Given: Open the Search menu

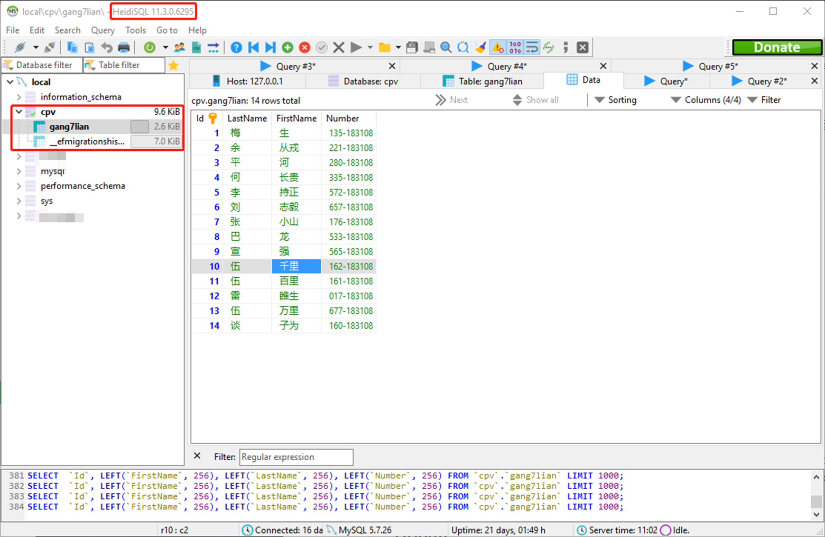Looking at the screenshot, I should 67,30.
